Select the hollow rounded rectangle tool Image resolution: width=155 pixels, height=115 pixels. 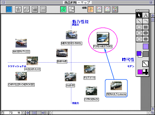(x=139, y=39)
